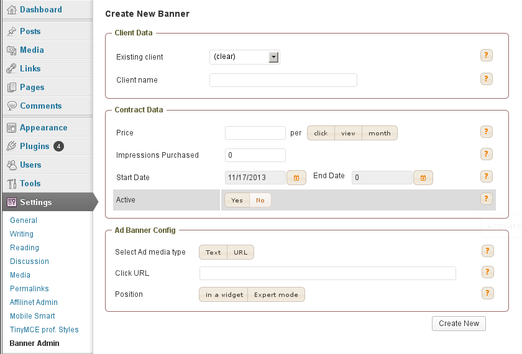Choose price per click option
The image size is (522, 354).
[321, 133]
